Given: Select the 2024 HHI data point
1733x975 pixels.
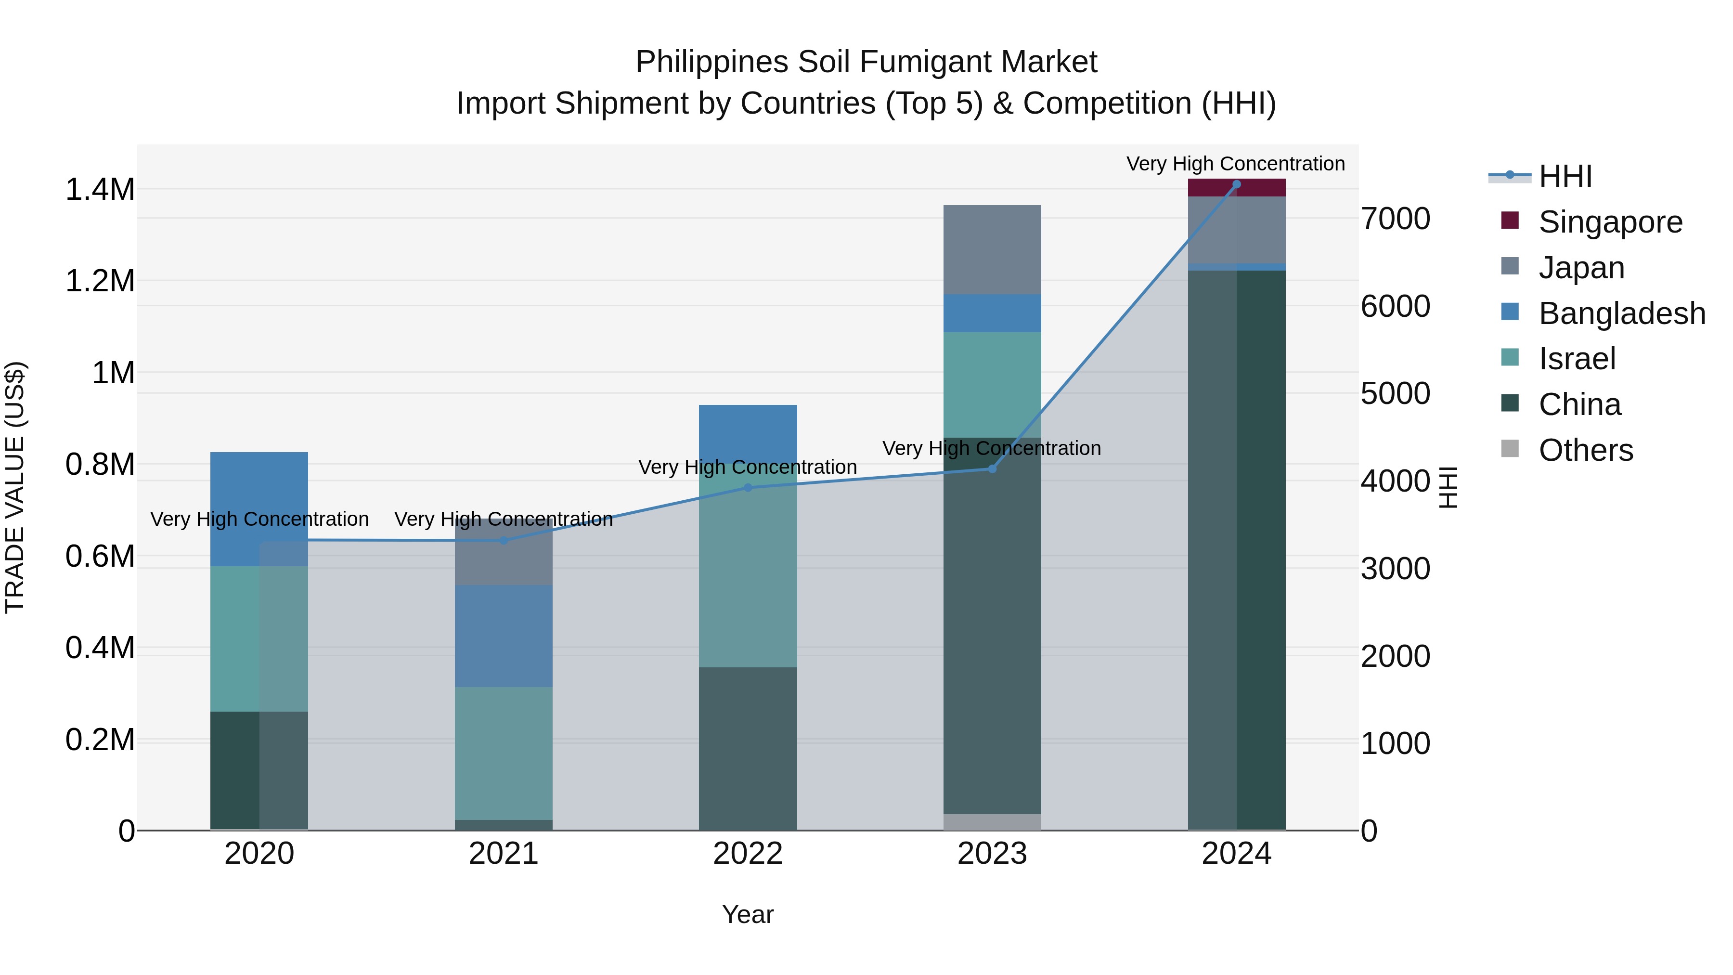Looking at the screenshot, I should [1237, 184].
